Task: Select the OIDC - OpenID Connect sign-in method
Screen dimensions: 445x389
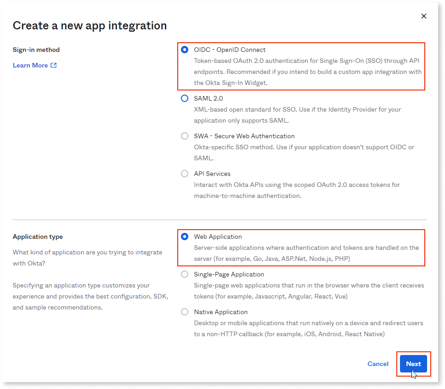Action: (x=185, y=50)
